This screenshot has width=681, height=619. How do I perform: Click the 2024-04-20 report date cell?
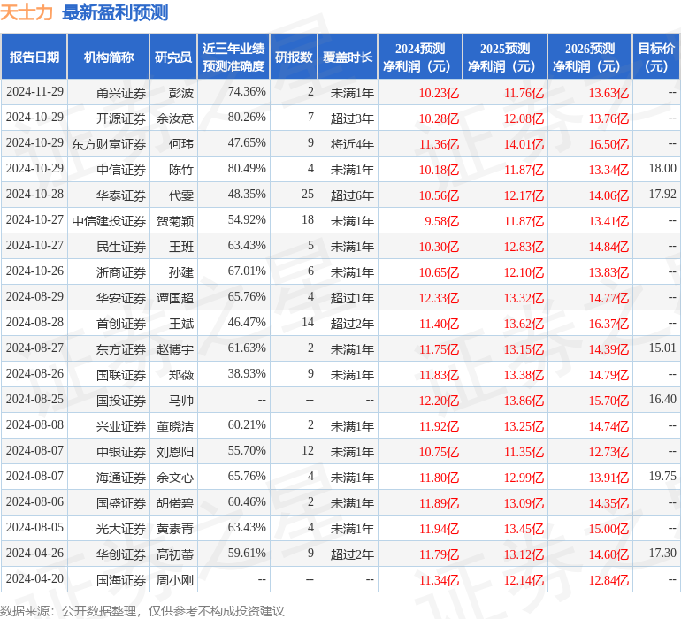tap(34, 579)
